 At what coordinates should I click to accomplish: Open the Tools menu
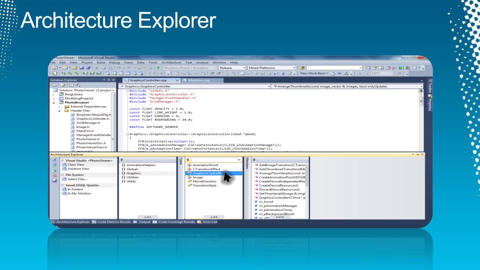(x=153, y=62)
